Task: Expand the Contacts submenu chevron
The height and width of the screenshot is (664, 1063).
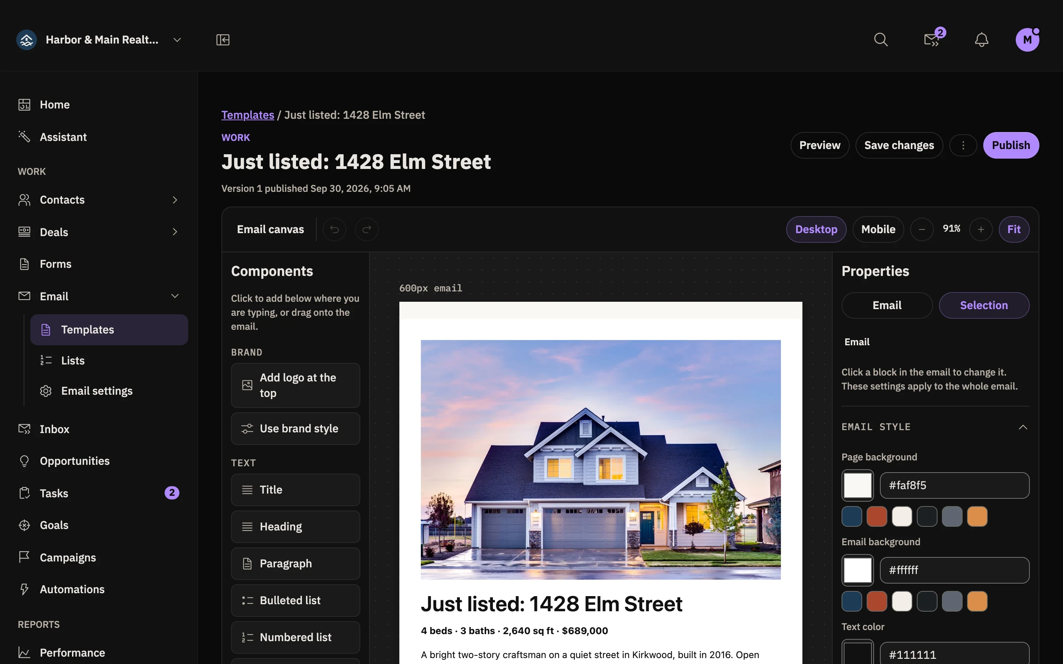Action: (175, 200)
